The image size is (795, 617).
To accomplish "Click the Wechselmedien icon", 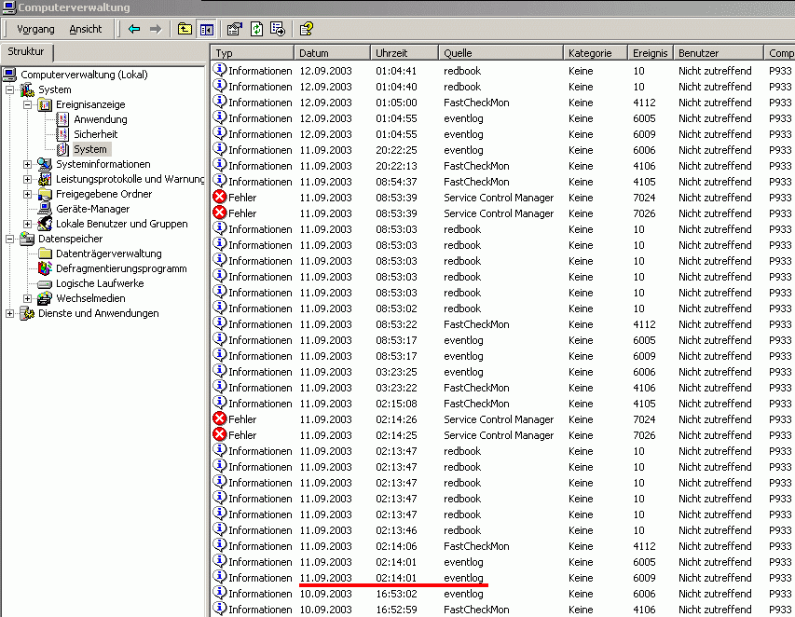I will [45, 298].
